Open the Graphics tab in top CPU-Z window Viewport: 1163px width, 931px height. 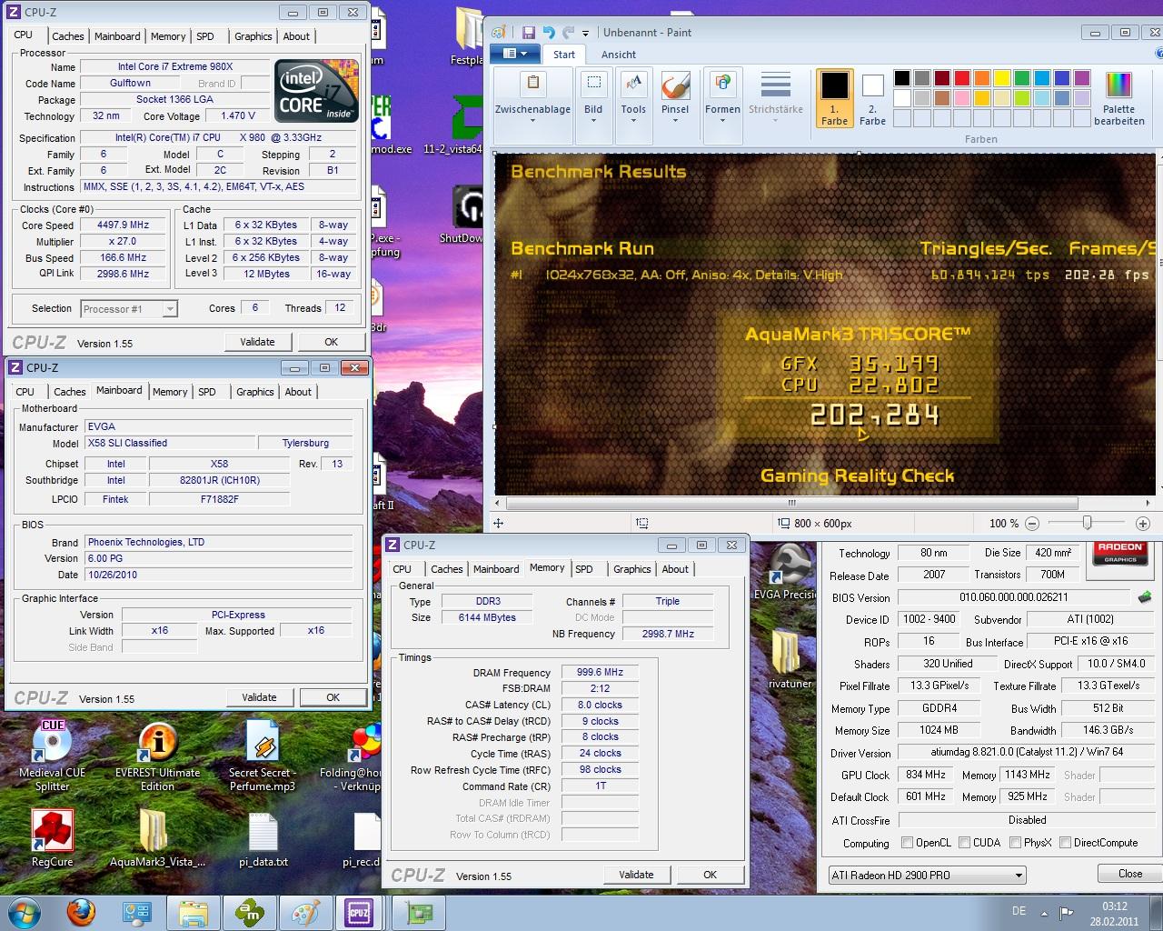tap(253, 36)
